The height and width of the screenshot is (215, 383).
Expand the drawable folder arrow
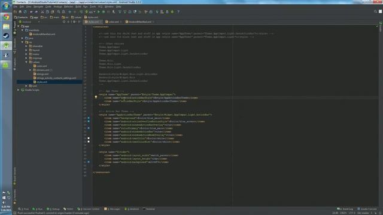(x=26, y=46)
